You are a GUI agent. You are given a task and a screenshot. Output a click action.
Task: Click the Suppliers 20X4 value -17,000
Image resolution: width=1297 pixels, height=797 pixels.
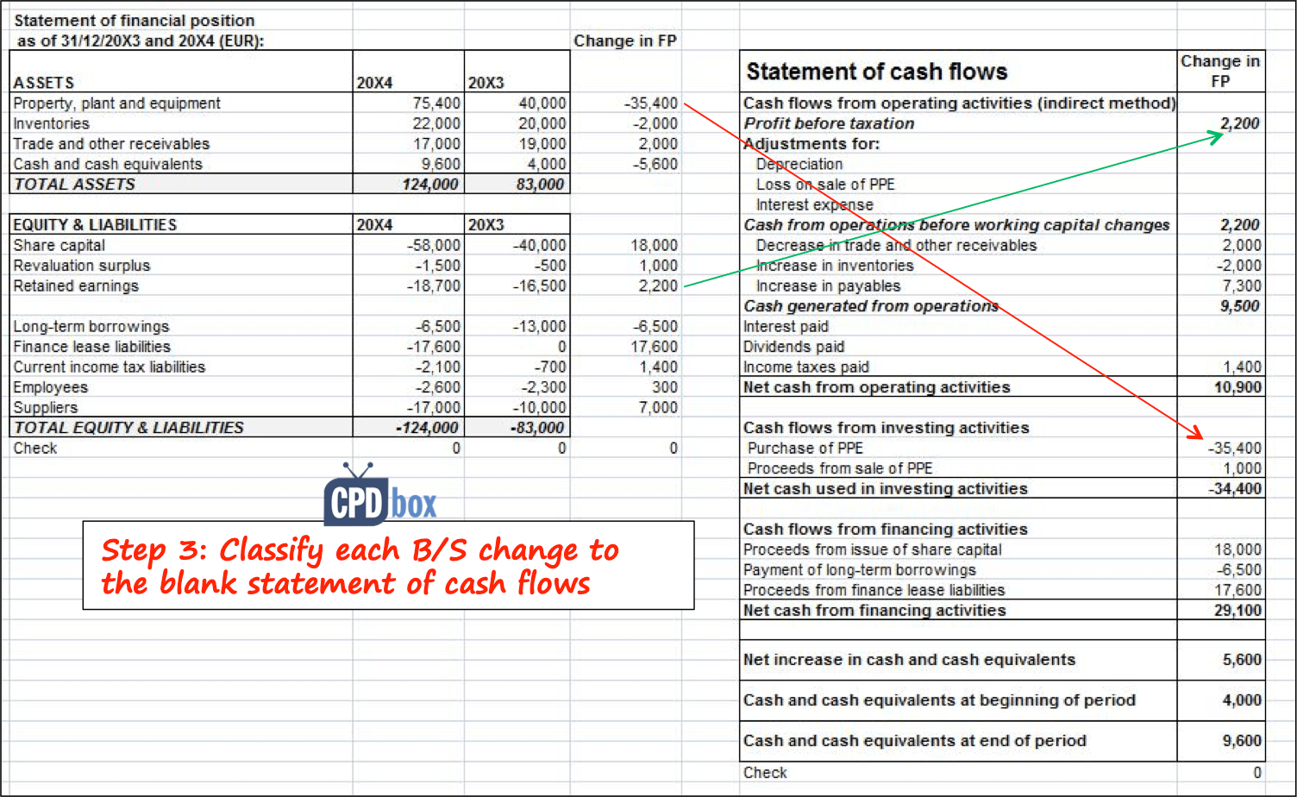(x=434, y=408)
